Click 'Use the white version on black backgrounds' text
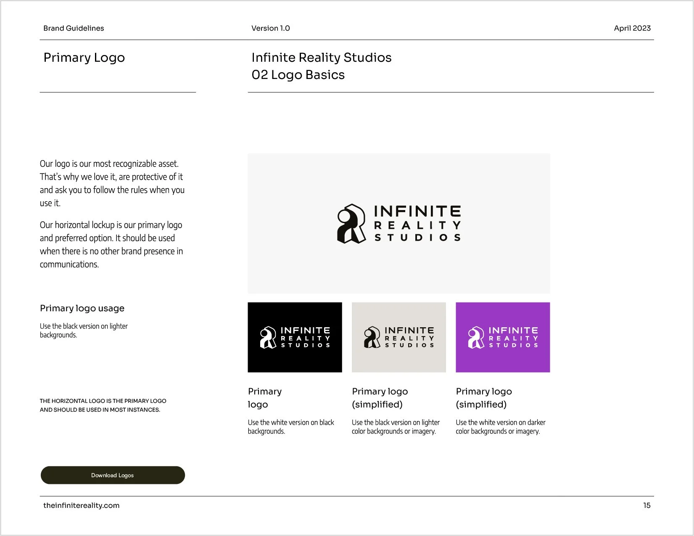The image size is (694, 536). (291, 427)
